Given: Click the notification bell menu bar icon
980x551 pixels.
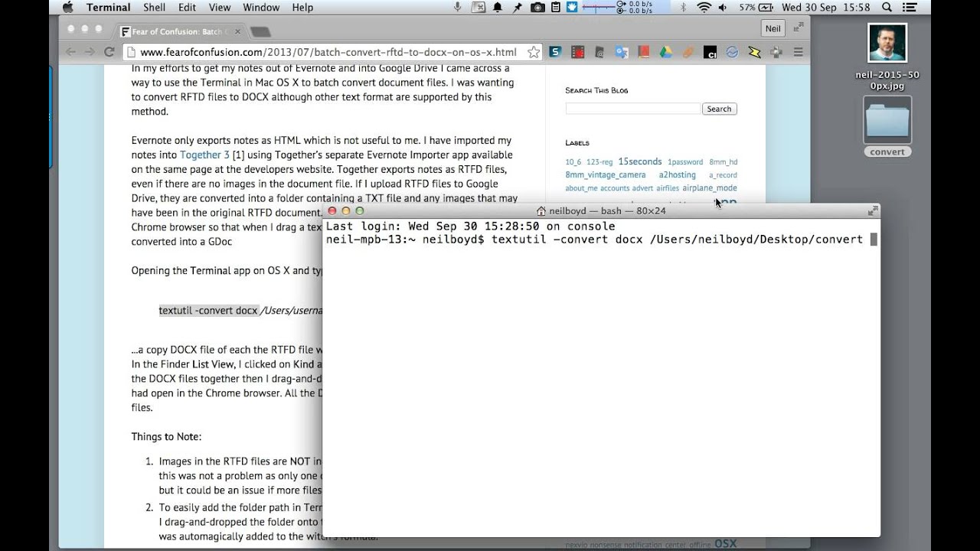Looking at the screenshot, I should (x=498, y=8).
